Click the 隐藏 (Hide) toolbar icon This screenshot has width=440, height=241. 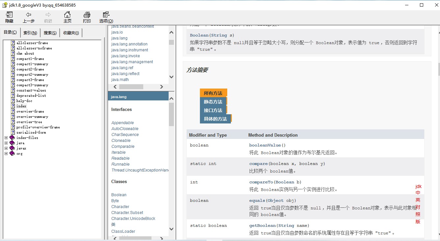(x=9, y=17)
